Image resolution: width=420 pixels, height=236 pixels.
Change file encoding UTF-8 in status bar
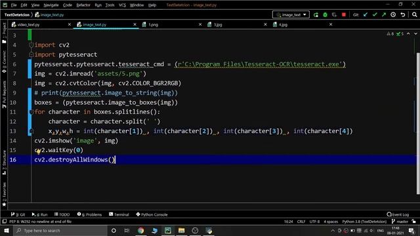click(314, 222)
